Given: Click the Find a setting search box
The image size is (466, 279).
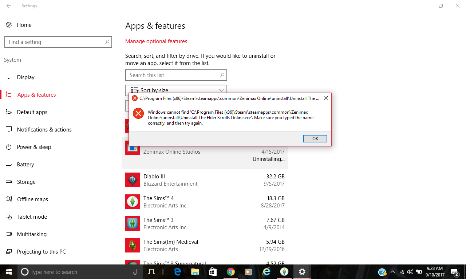Looking at the screenshot, I should [58, 42].
